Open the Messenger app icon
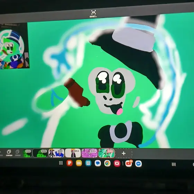The image size is (194, 194). click(x=139, y=164)
